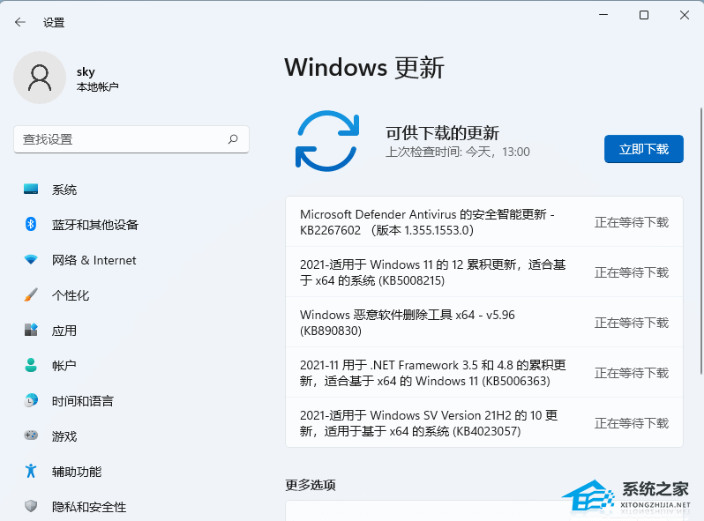Click the 更多选项 section heading

click(x=311, y=485)
